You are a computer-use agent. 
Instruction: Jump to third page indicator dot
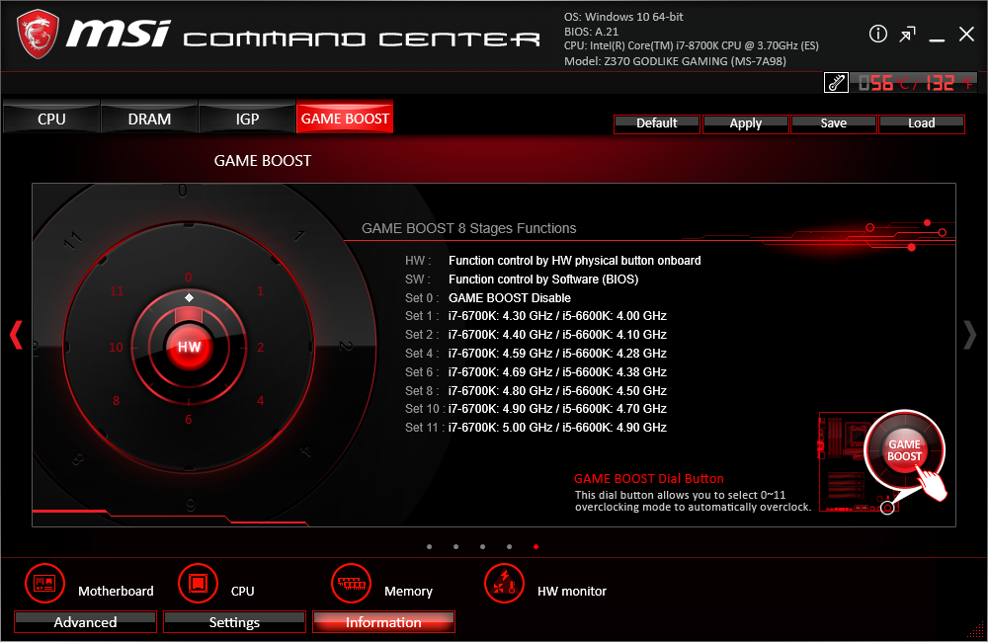pos(483,547)
